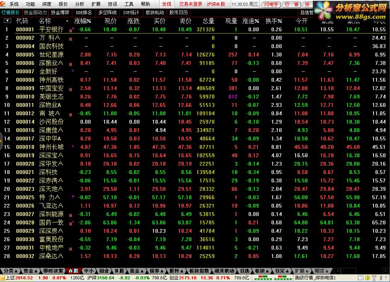This screenshot has height=282, width=390.
Task: Select the 国药一致 stock row
Action: click(x=195, y=222)
